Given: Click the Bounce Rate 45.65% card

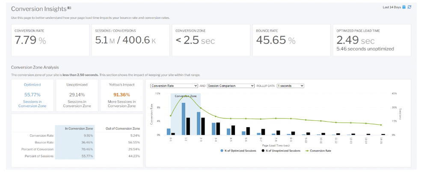Looking at the screenshot, I should [x=291, y=40].
